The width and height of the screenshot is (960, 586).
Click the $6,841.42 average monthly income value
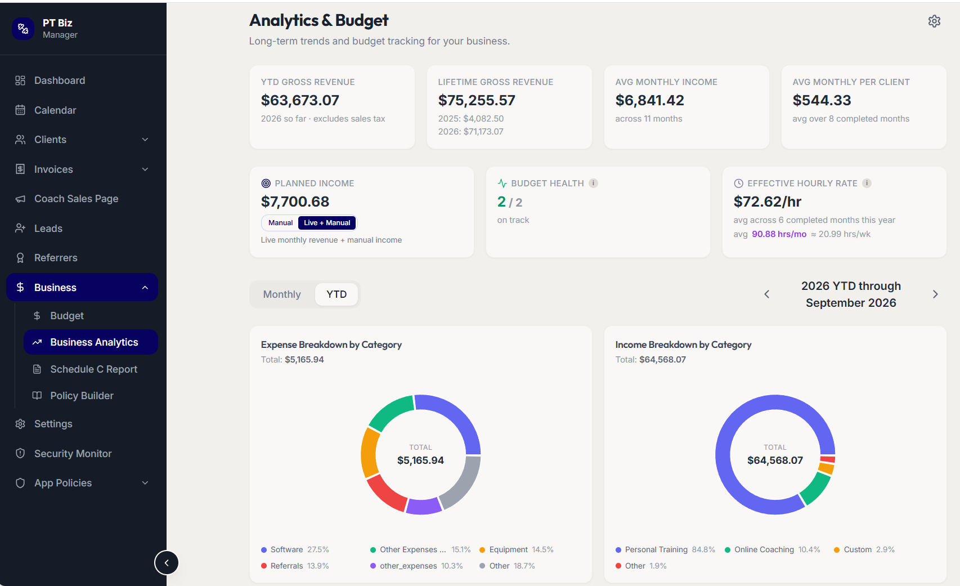649,100
